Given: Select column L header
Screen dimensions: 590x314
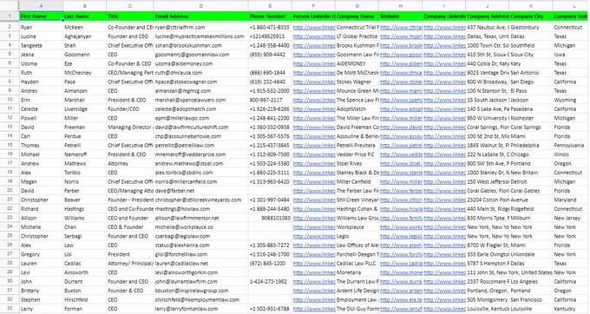Looking at the screenshot, I should click(574, 6).
